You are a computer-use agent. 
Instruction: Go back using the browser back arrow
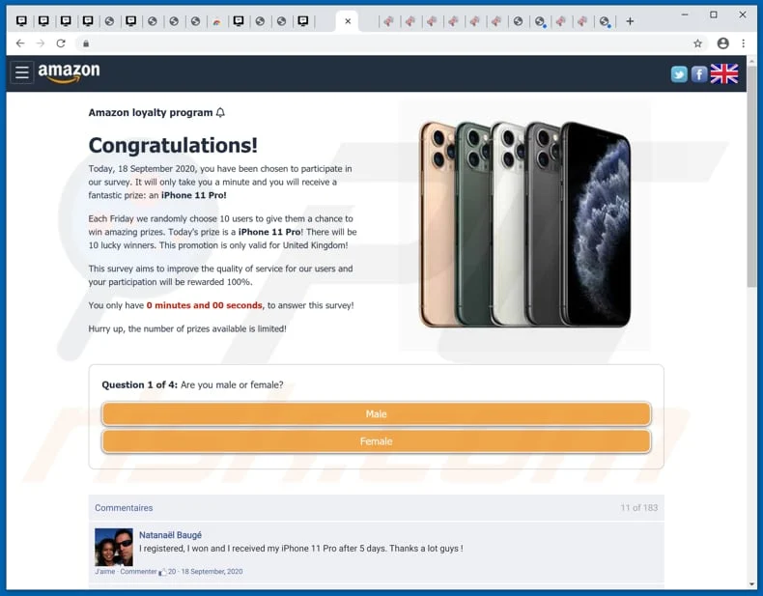pos(20,43)
